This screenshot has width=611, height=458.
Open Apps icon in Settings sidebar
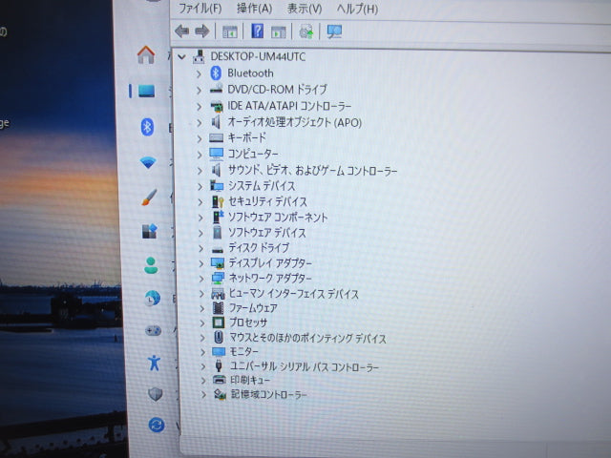coord(149,231)
